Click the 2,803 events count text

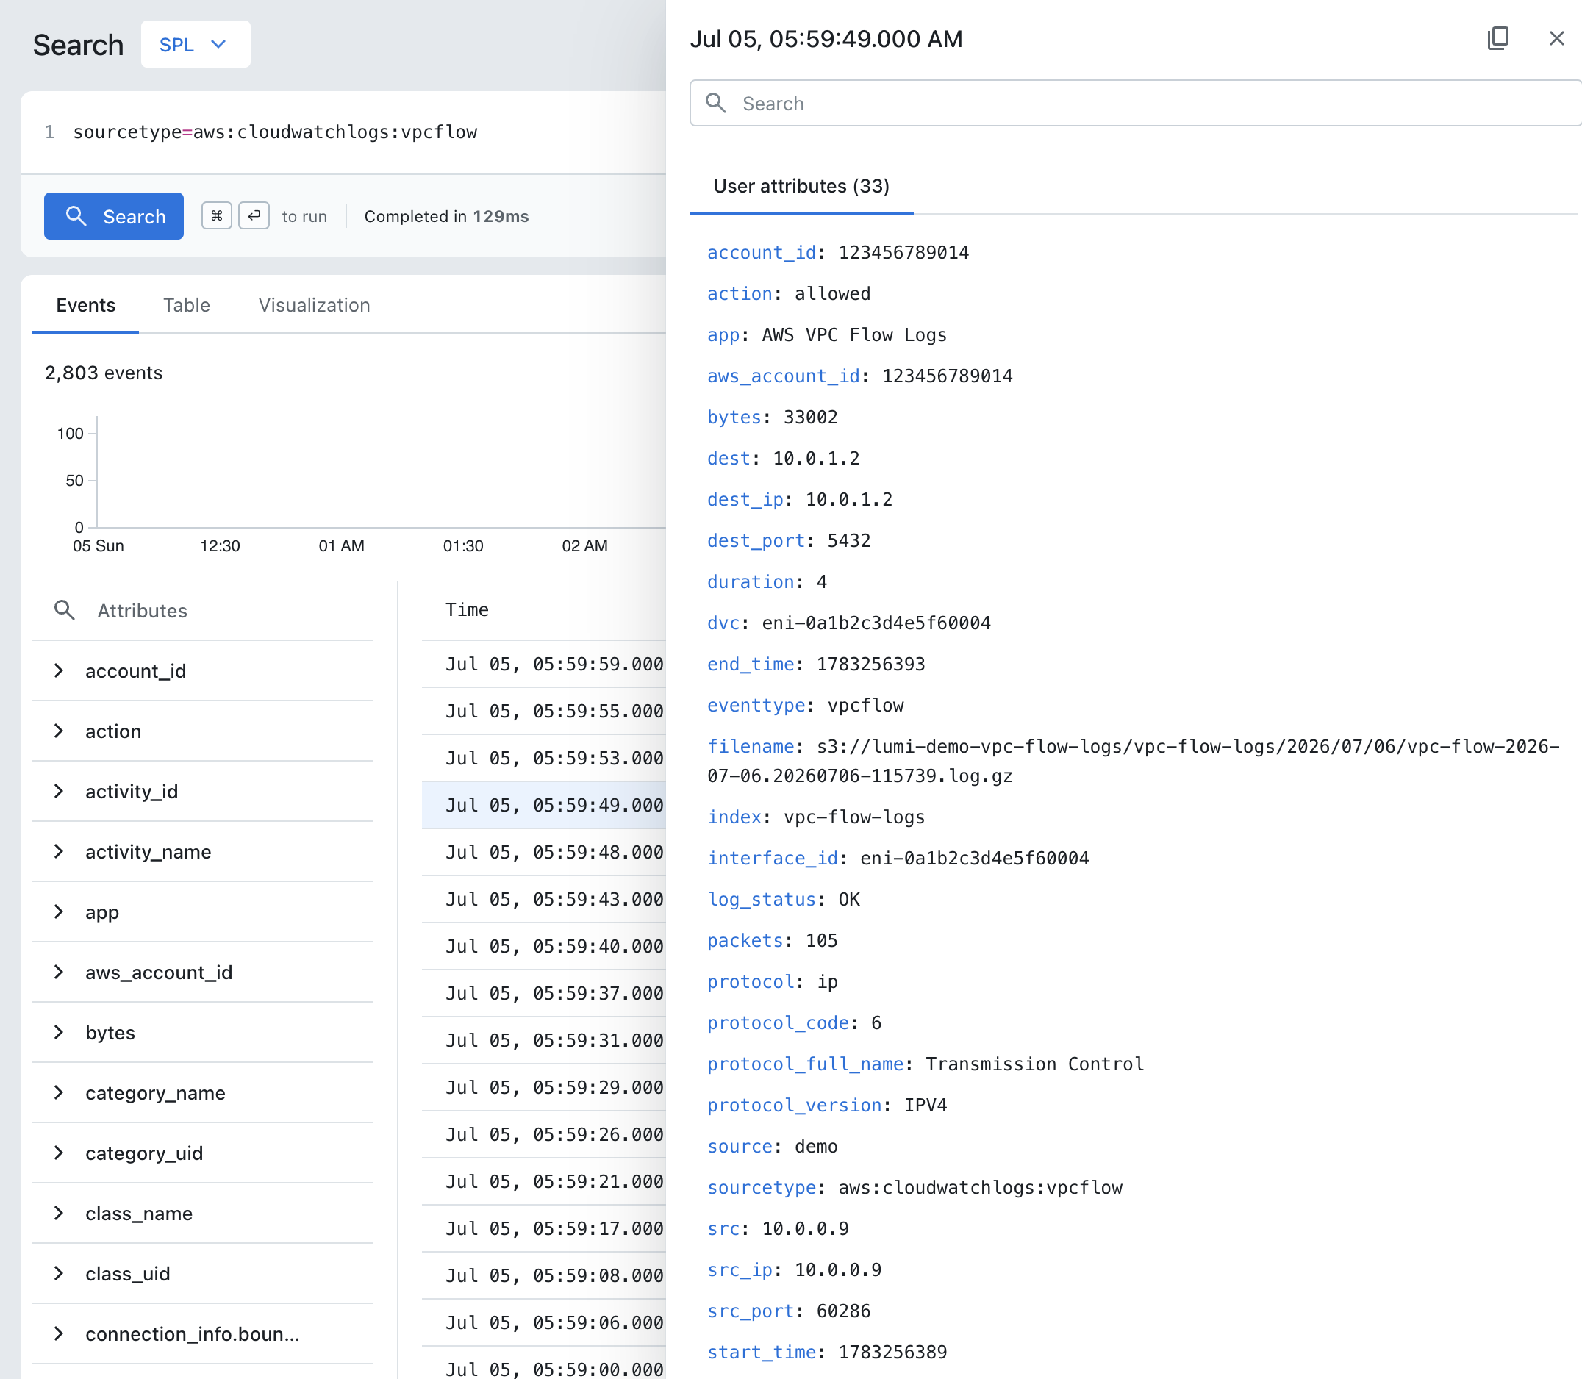(104, 373)
